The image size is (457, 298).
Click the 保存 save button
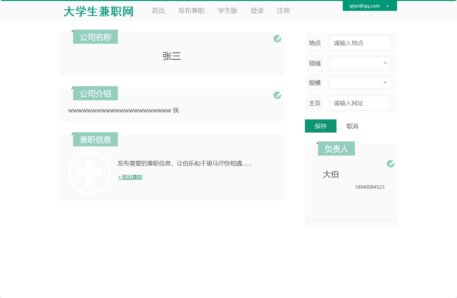(320, 126)
